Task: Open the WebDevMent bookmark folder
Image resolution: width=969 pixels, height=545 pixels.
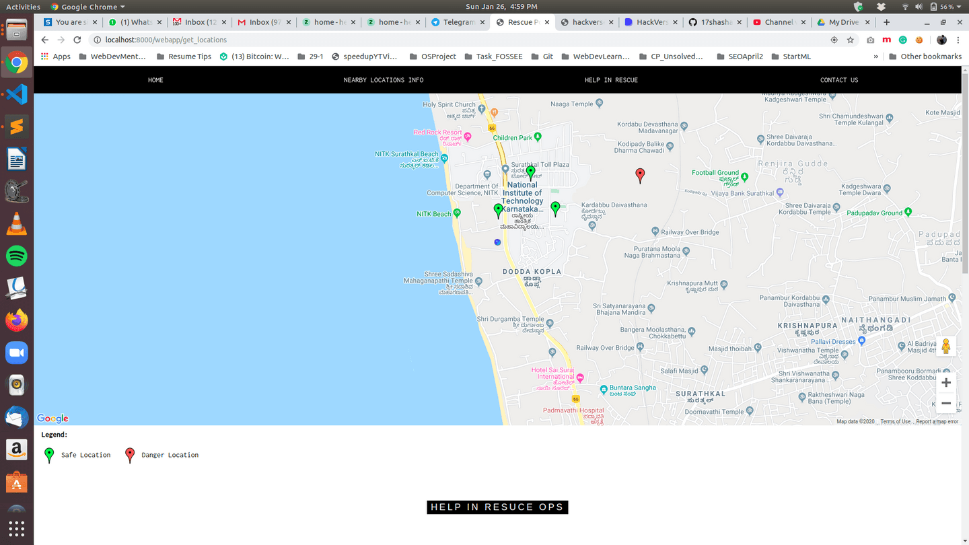Action: coord(112,57)
